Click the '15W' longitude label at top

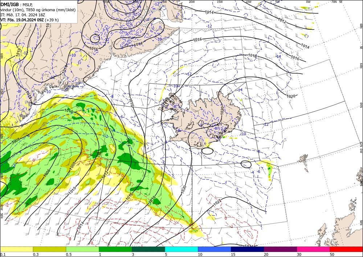[x=220, y=2]
